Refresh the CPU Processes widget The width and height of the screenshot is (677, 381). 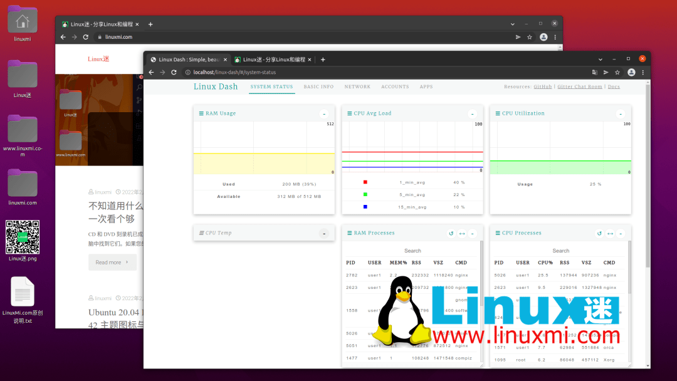tap(599, 234)
